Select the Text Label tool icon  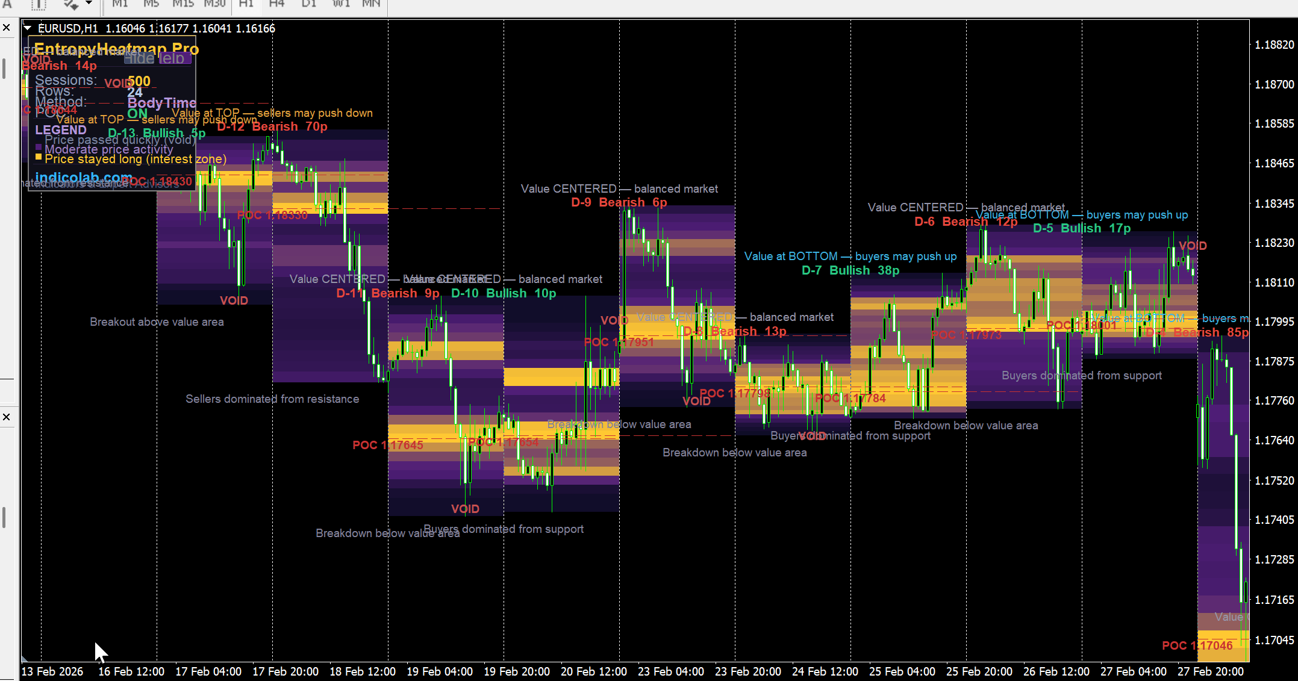(38, 4)
